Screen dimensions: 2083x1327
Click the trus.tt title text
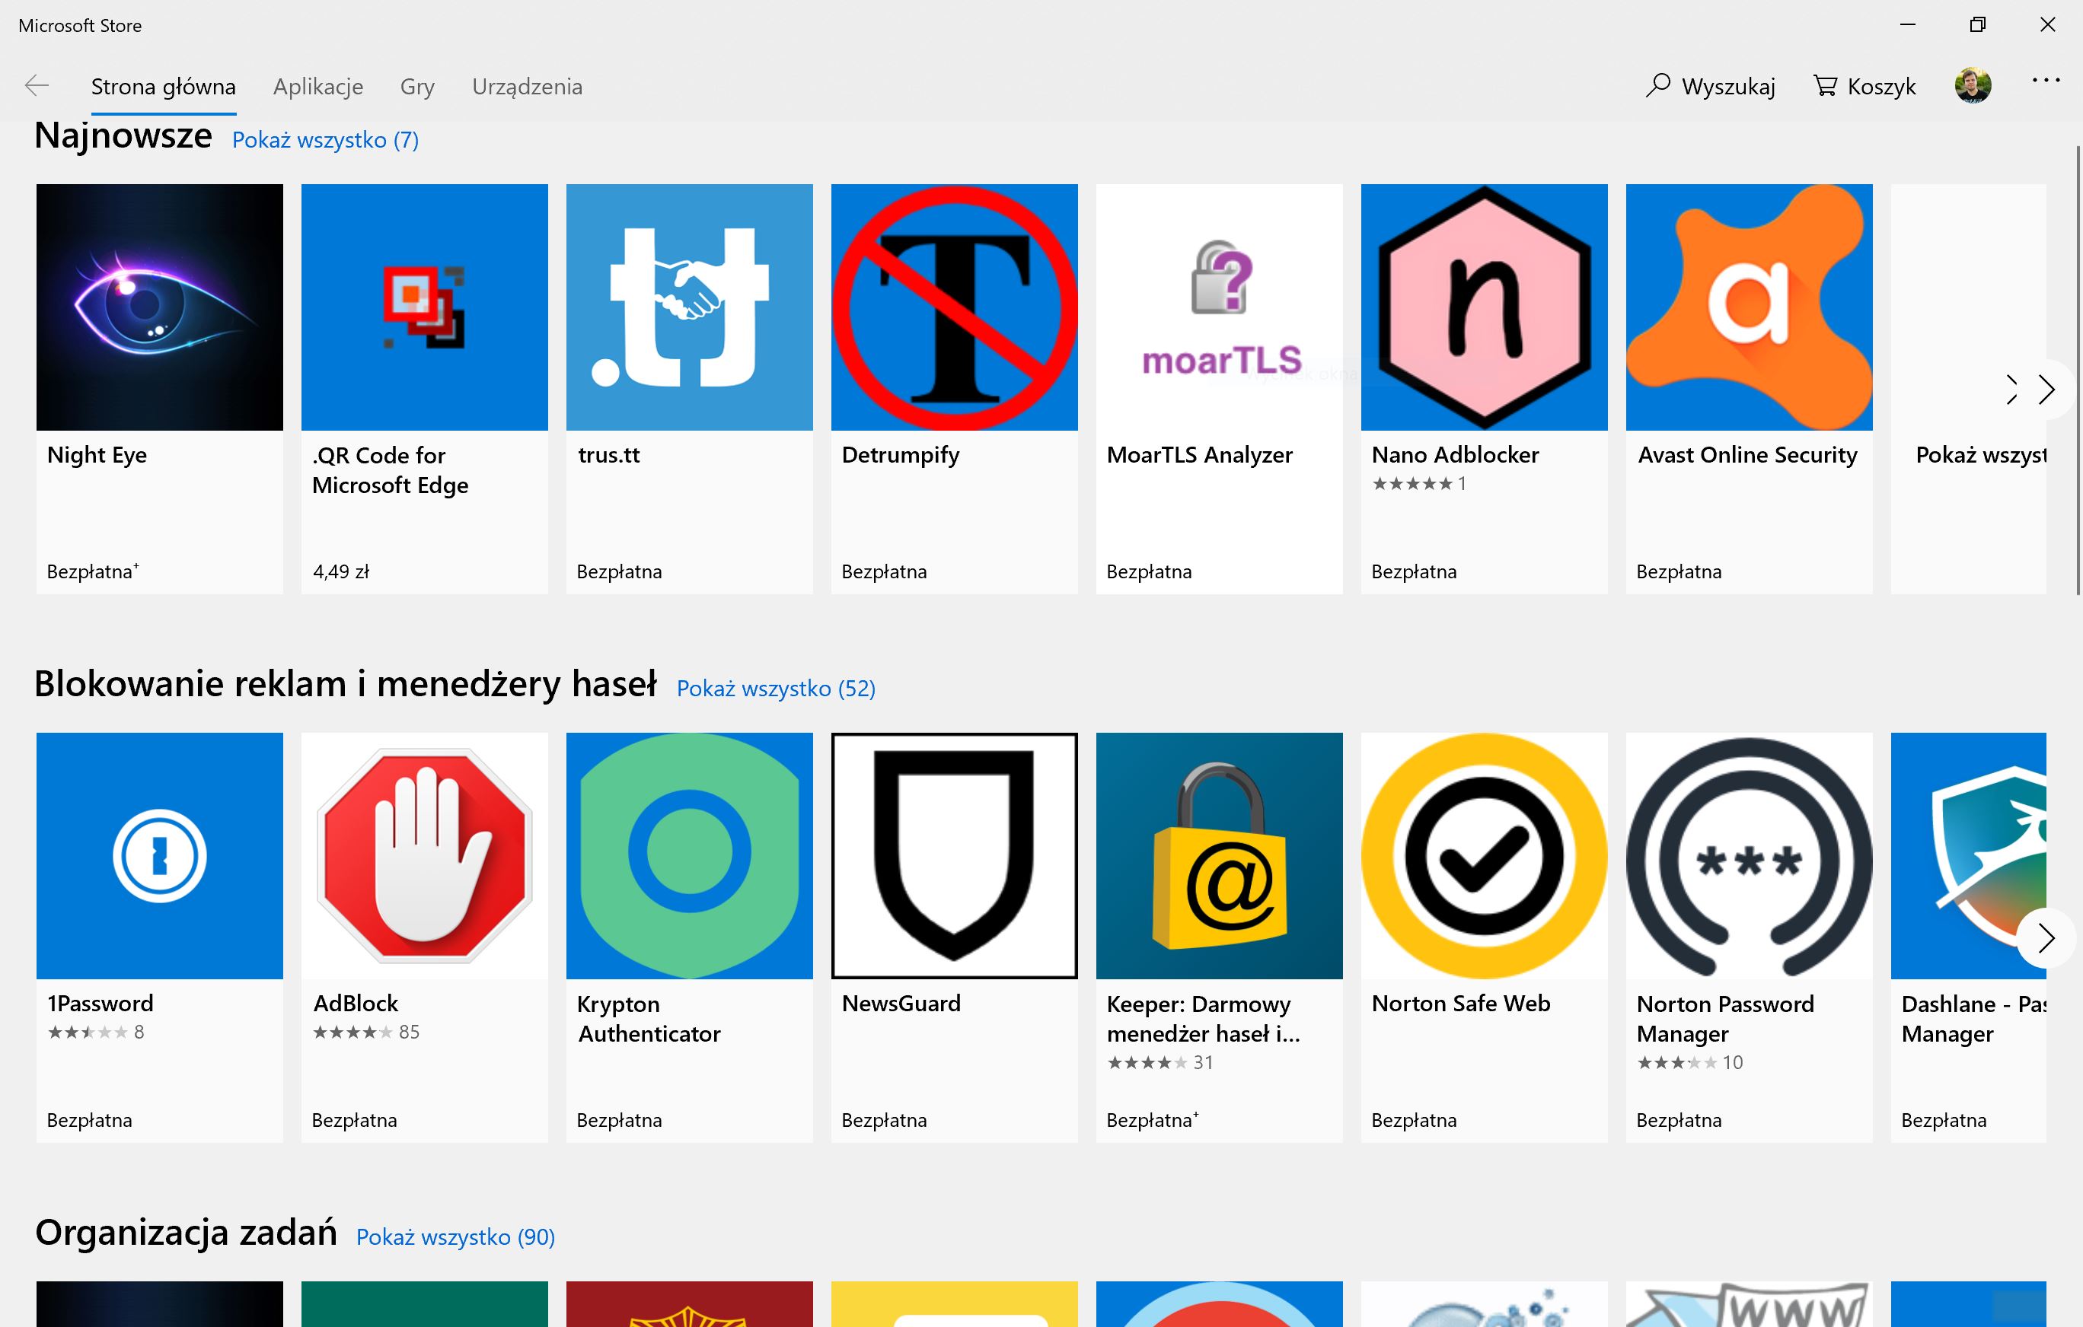(609, 455)
